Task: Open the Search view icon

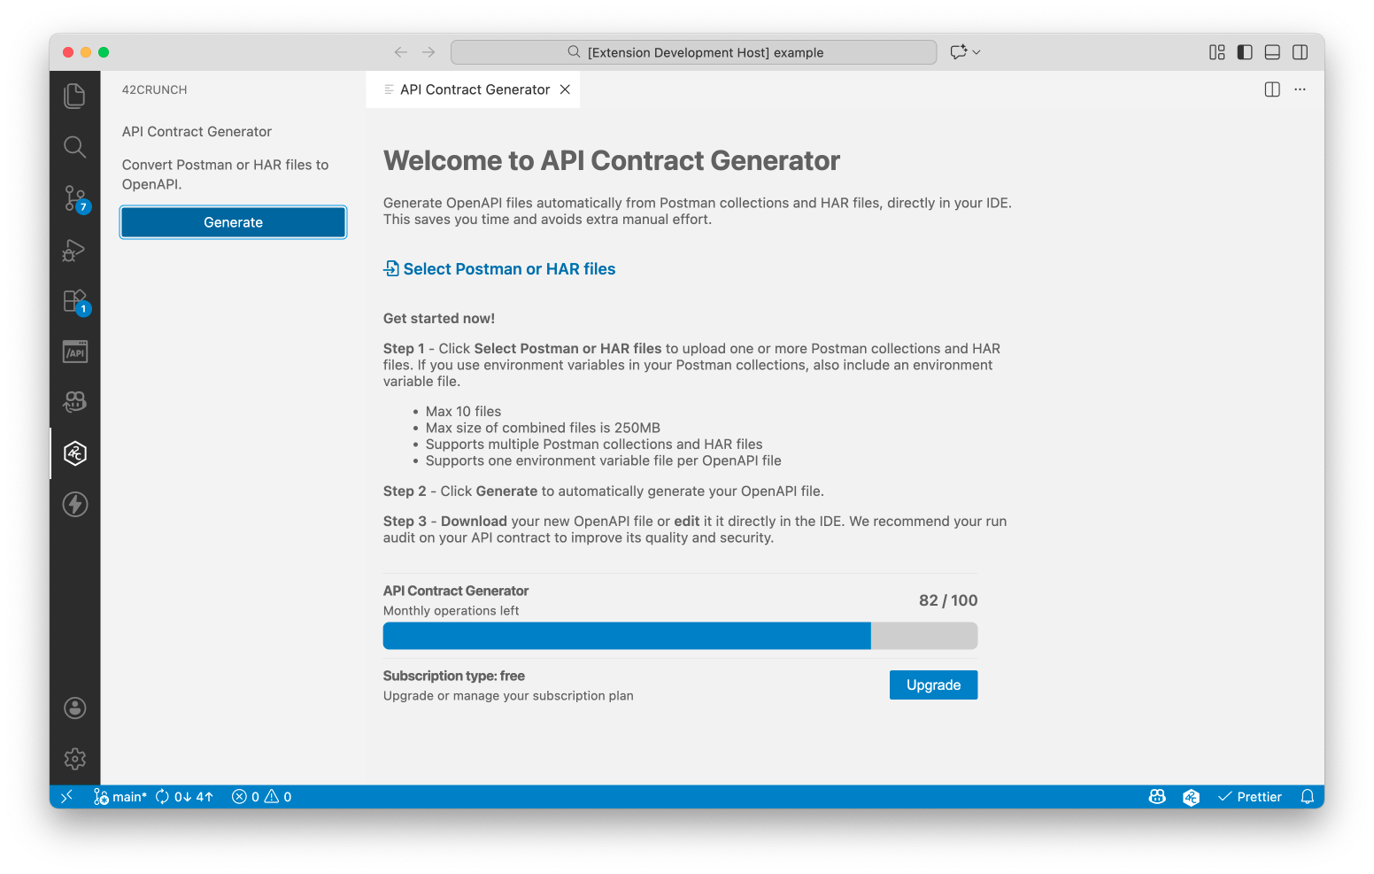Action: point(75,147)
